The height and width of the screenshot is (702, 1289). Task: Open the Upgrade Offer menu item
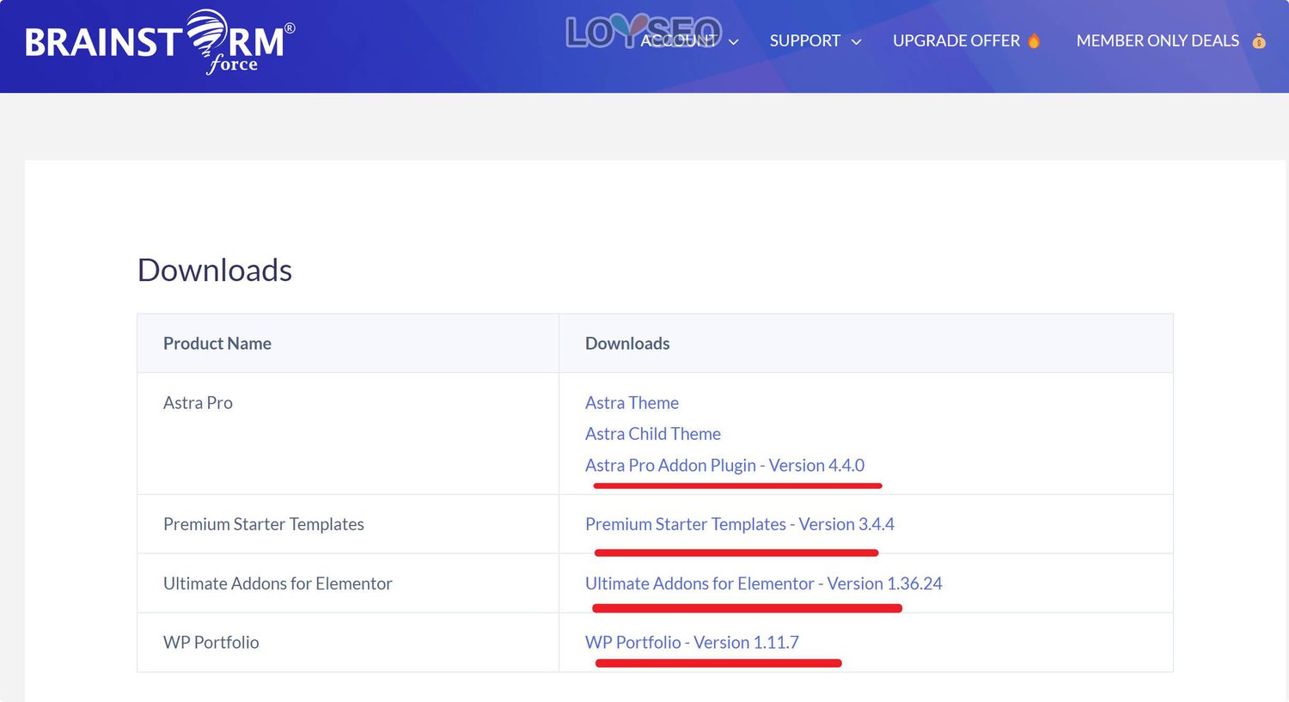click(956, 40)
